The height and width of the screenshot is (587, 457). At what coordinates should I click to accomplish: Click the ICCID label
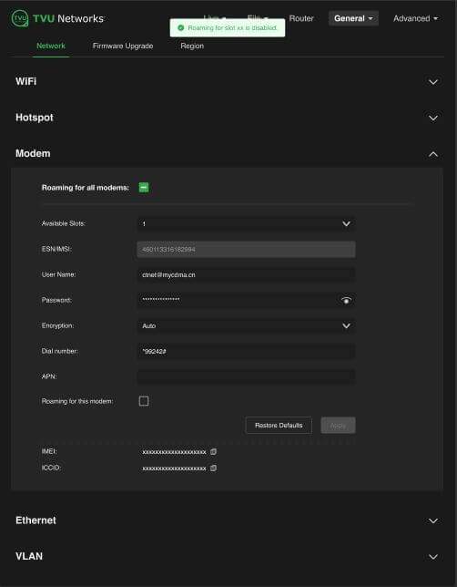click(x=51, y=468)
